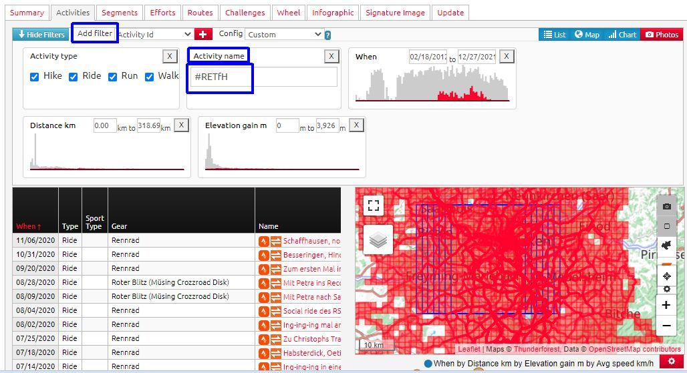Zoom out on the map
This screenshot has height=373, width=687.
coord(666,326)
